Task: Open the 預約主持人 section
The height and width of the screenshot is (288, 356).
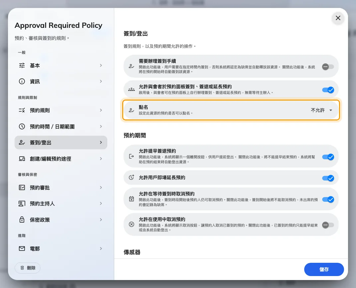Action: (x=61, y=204)
